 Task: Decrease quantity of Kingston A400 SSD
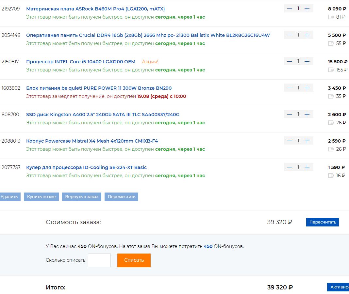click(x=289, y=115)
